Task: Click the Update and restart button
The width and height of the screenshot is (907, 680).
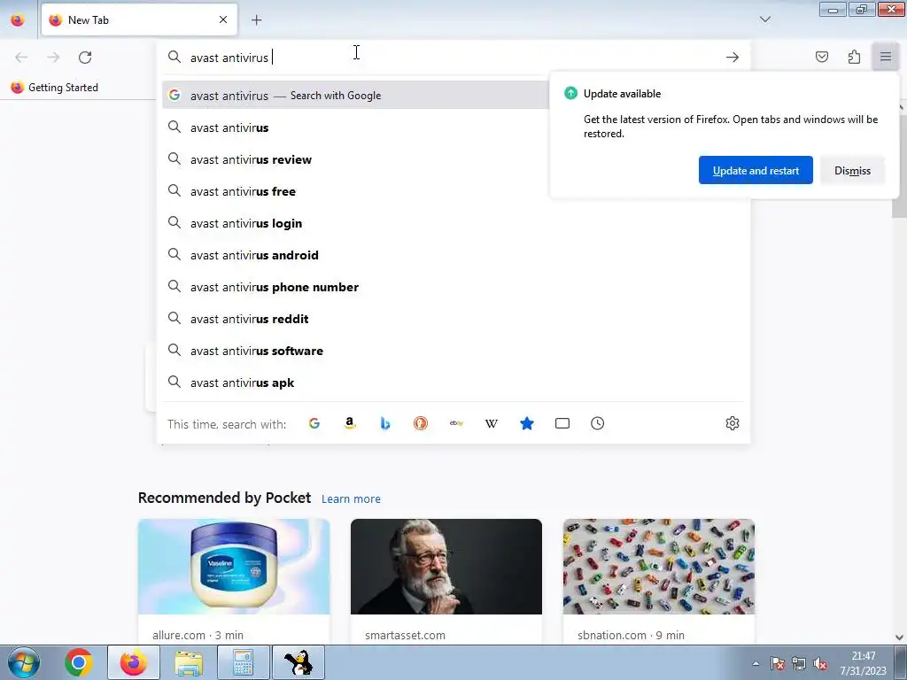Action: coord(756,170)
